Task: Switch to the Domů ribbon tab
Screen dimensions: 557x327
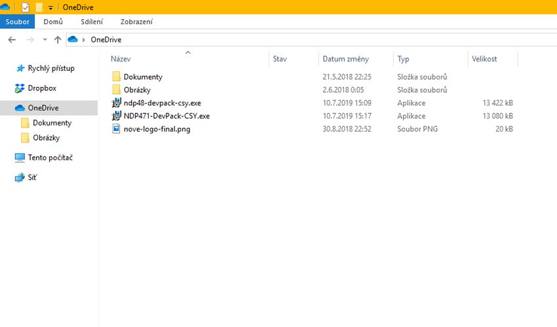Action: pos(53,22)
